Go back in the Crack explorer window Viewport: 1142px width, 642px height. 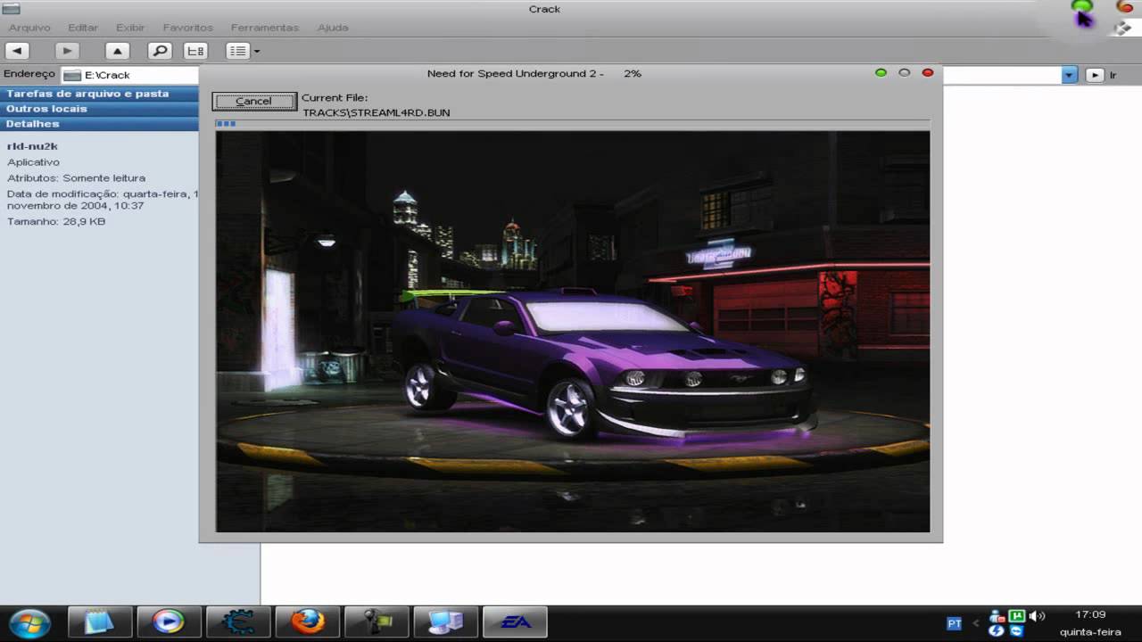tap(18, 51)
